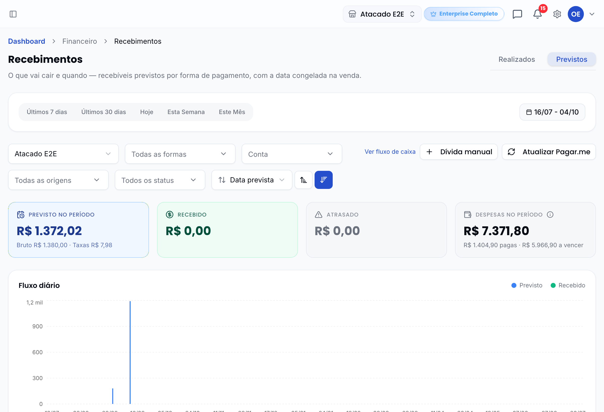Click Ver fluxo de caixa link

click(390, 152)
